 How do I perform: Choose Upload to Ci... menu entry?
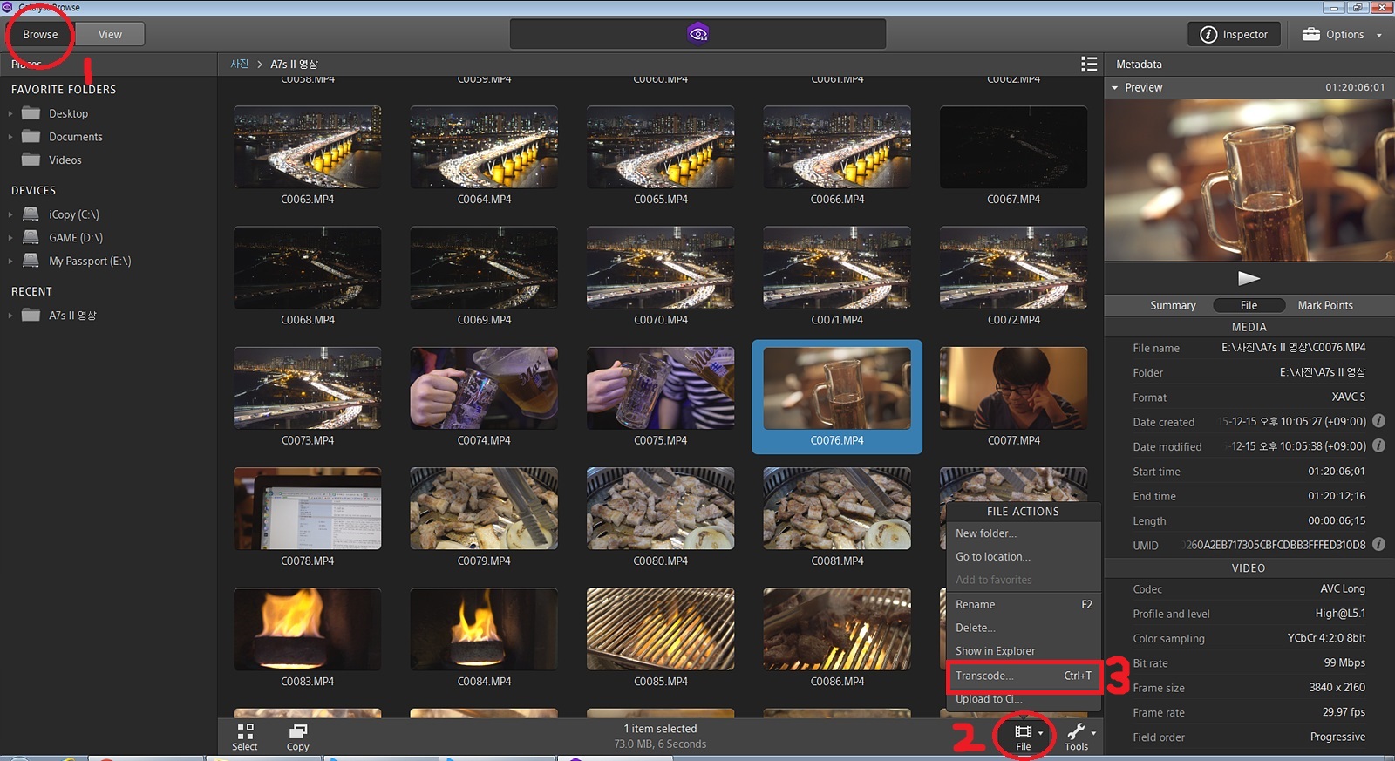[x=1024, y=699]
